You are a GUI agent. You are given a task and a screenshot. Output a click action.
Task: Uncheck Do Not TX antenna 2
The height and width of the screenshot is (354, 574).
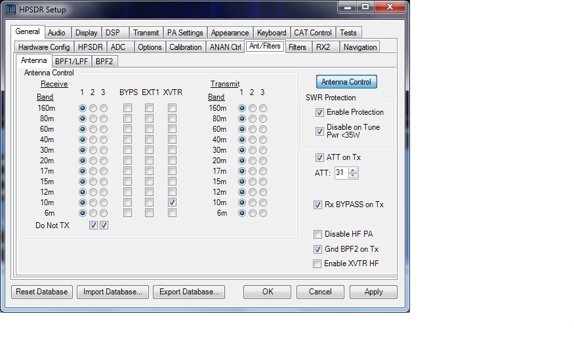[x=93, y=226]
